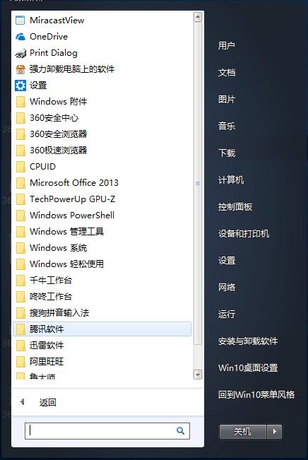Open the blue gear 设置 icon
Viewport: 308px width, 460px height.
point(20,85)
